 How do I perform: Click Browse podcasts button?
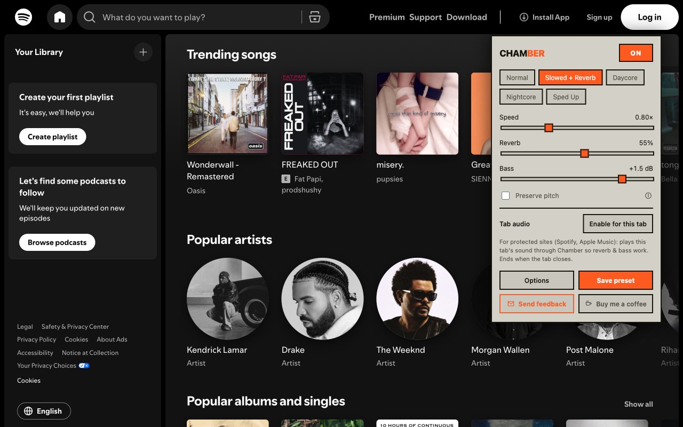pyautogui.click(x=57, y=242)
